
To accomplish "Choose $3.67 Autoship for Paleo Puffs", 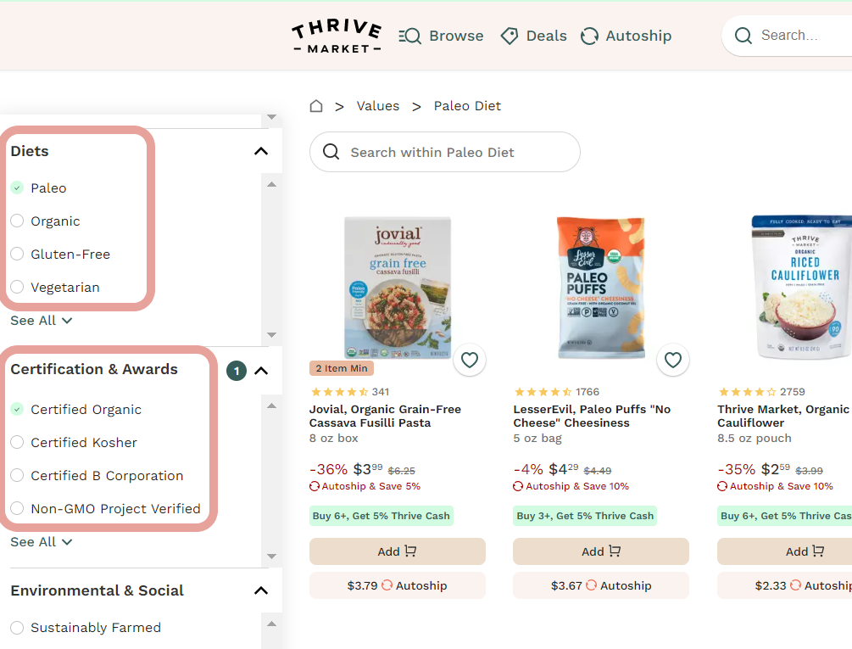I will pyautogui.click(x=600, y=585).
